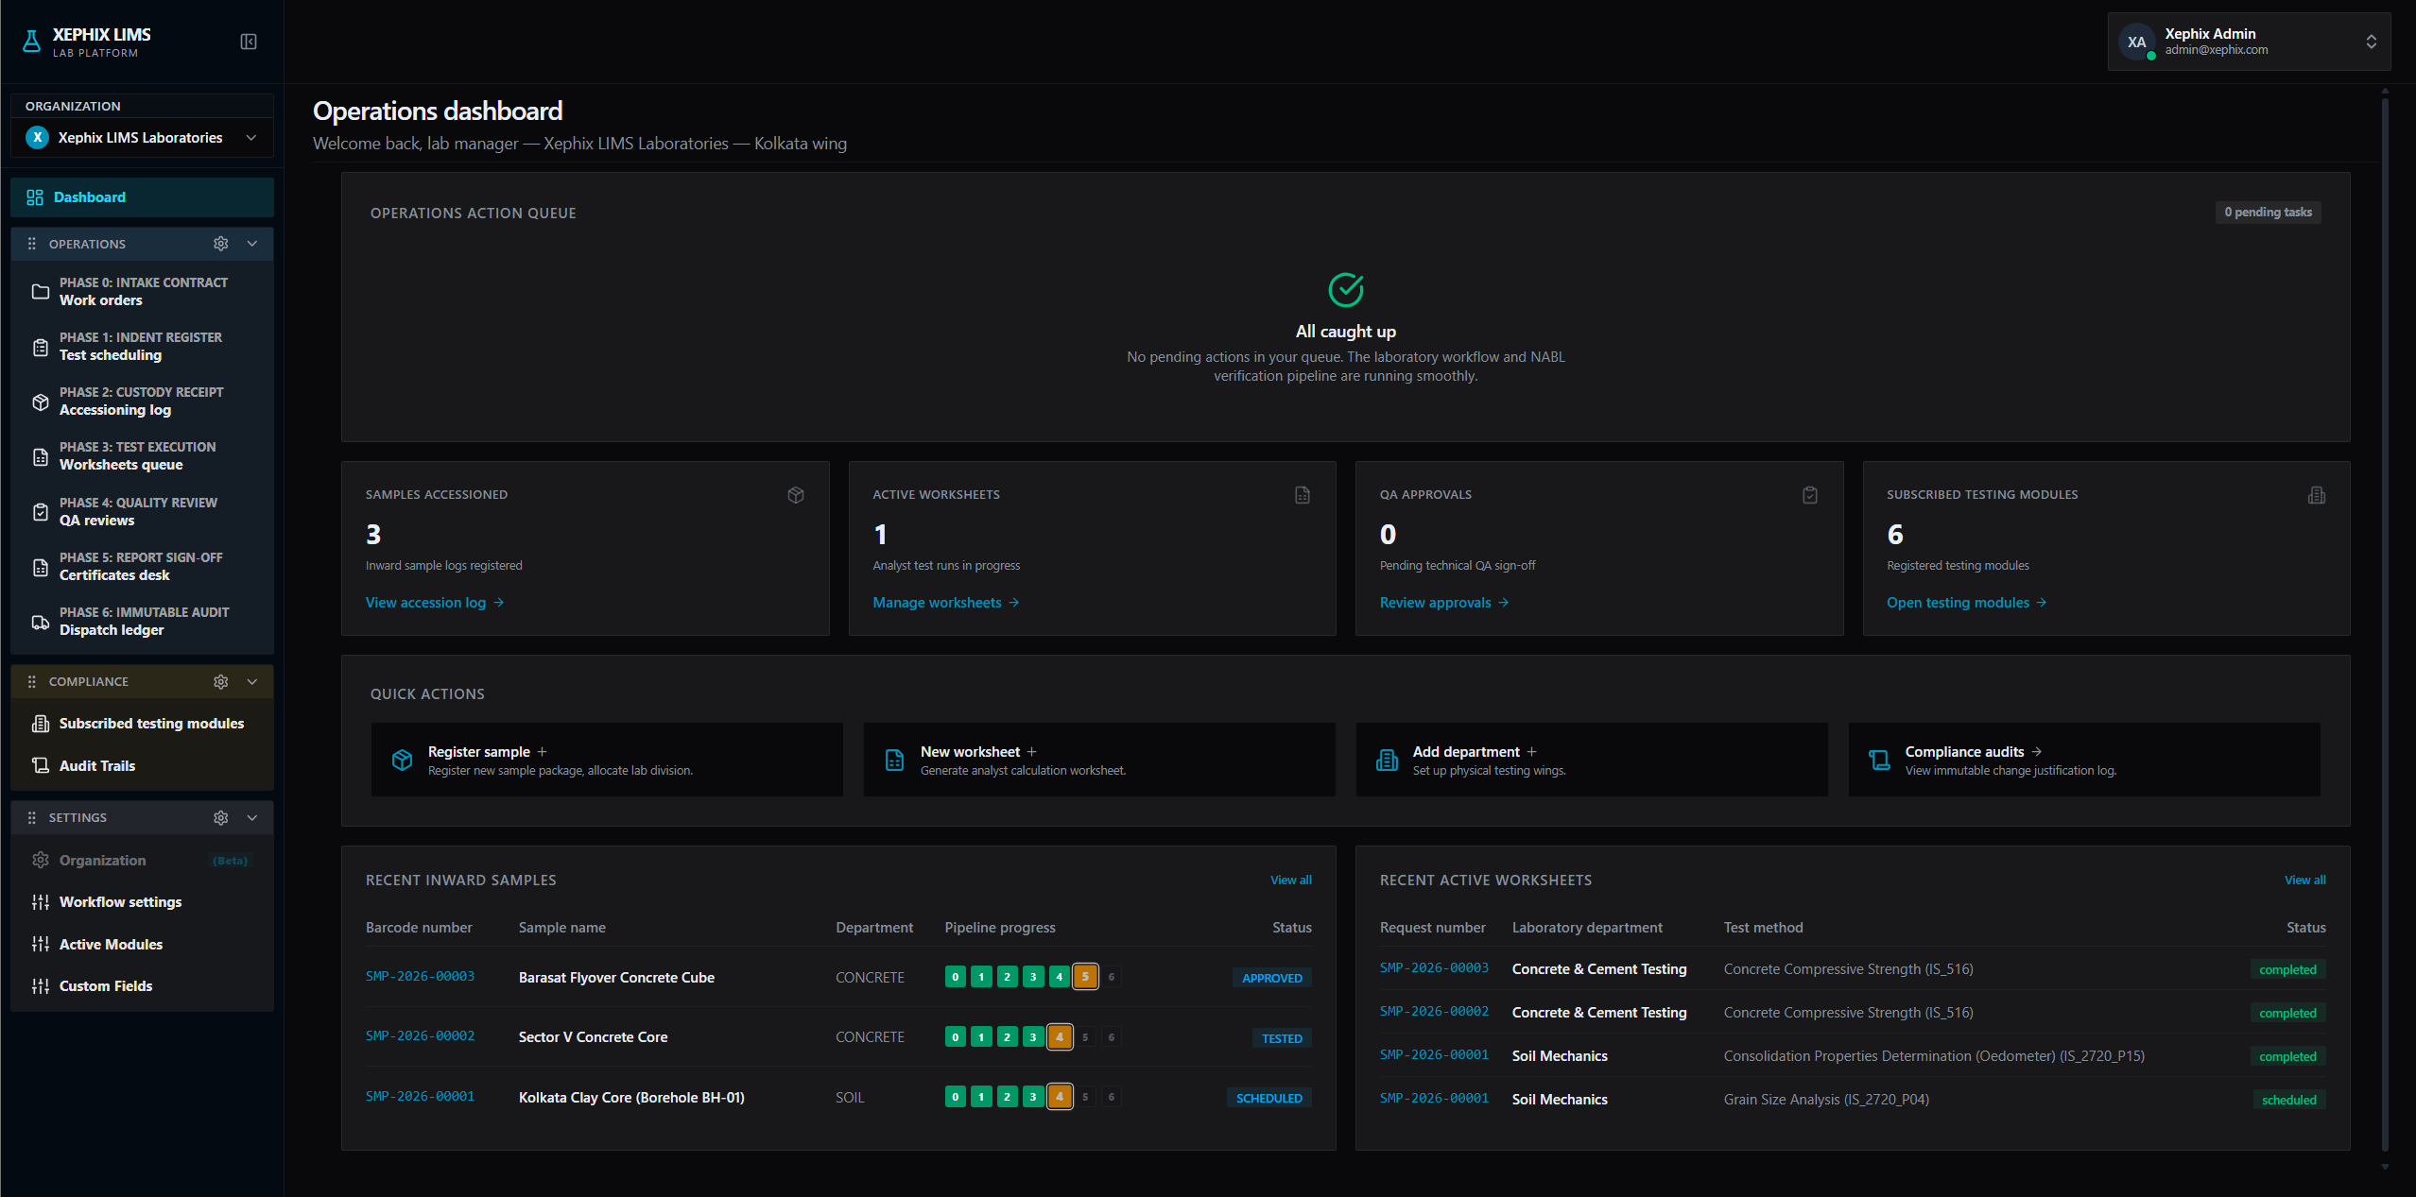Open Phase 1 Test scheduling
This screenshot has width=2416, height=1197.
142,346
